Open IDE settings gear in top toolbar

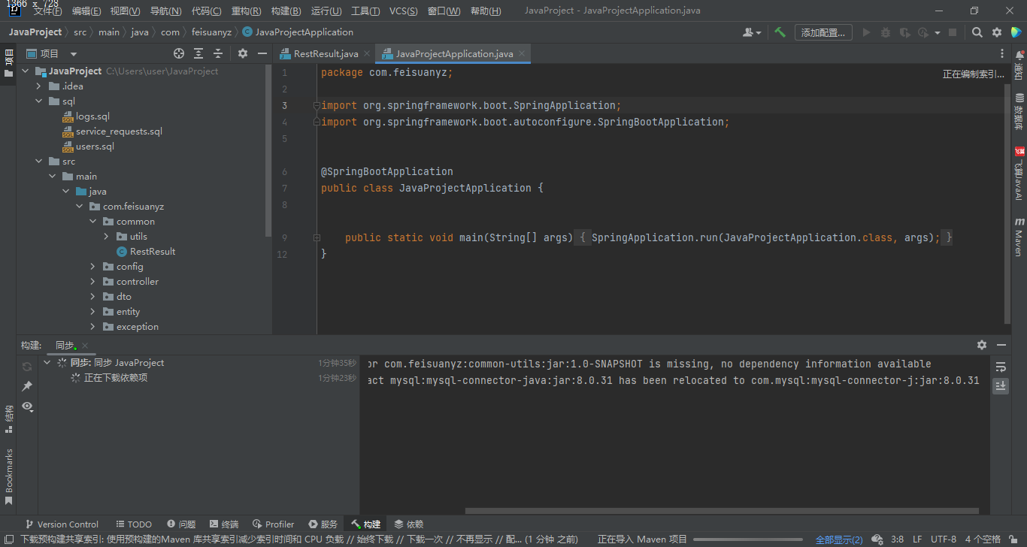[997, 32]
